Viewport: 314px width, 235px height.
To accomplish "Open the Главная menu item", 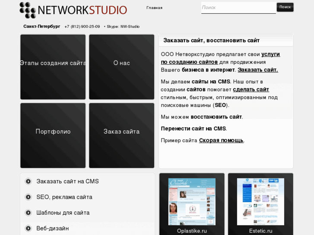I will pos(154,8).
